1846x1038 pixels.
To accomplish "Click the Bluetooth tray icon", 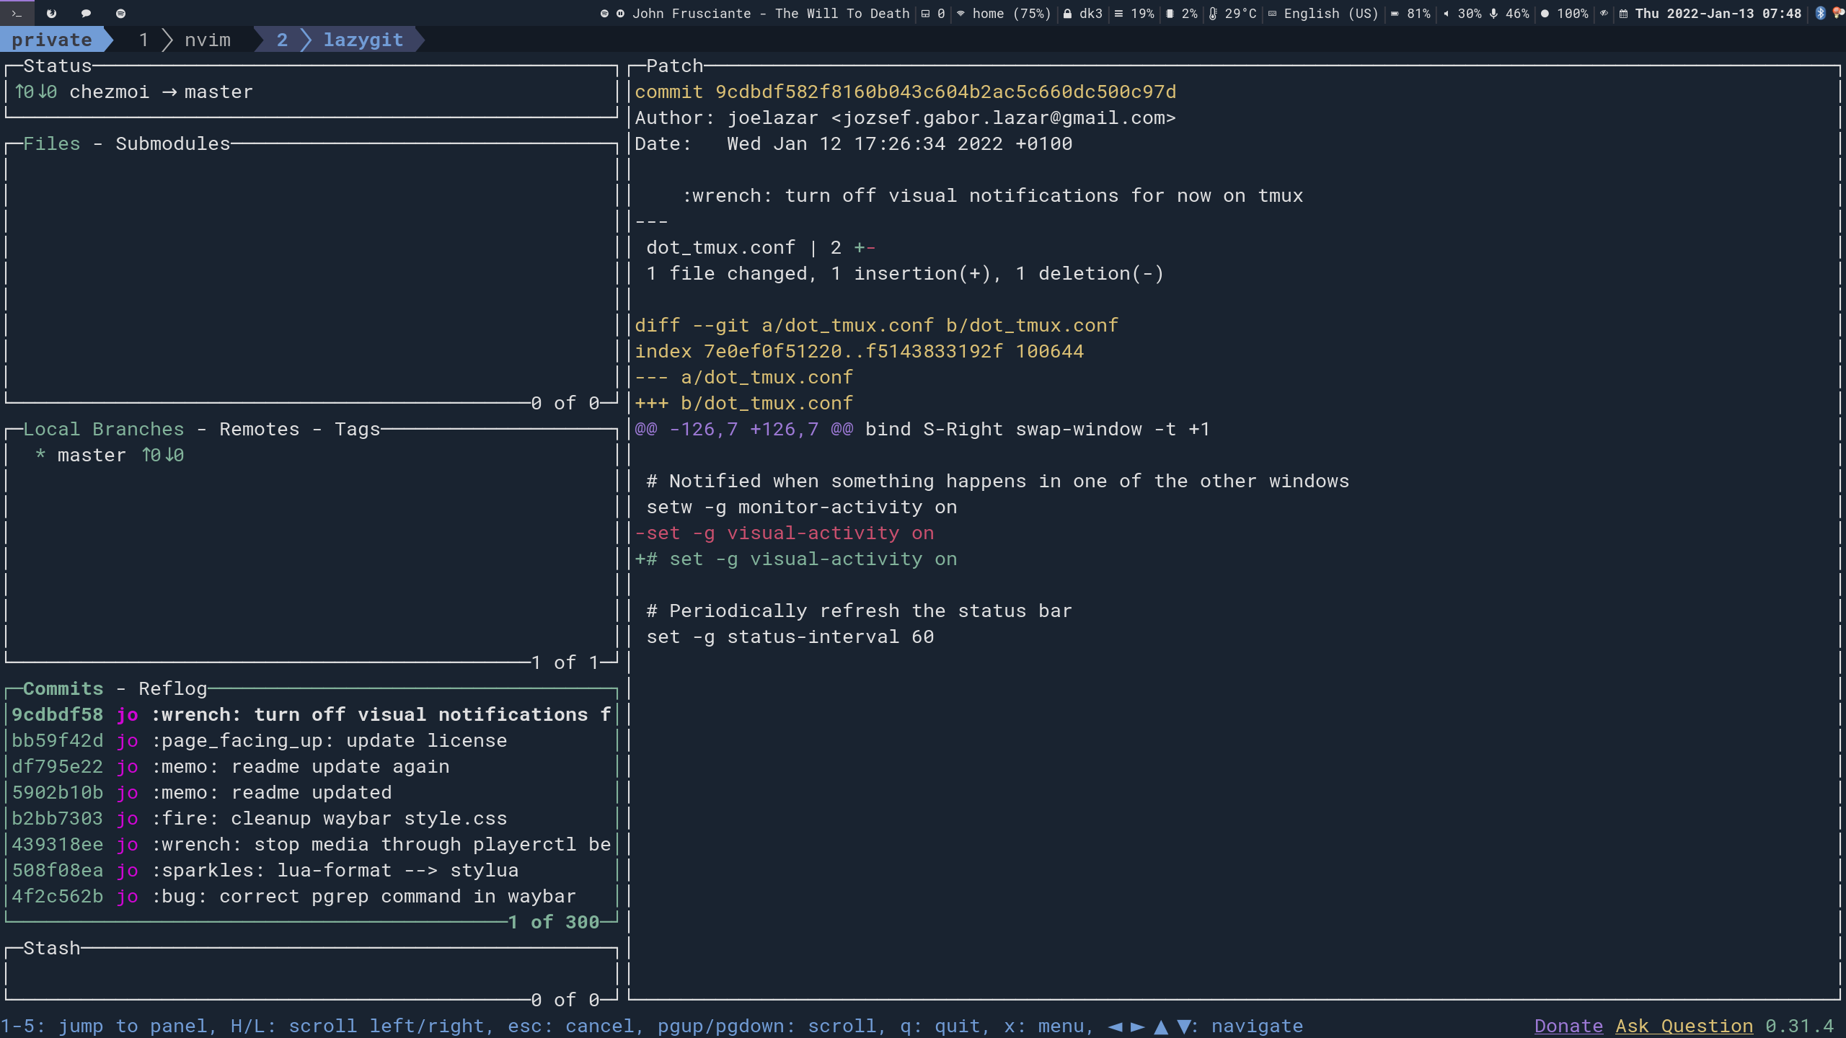I will (1820, 13).
